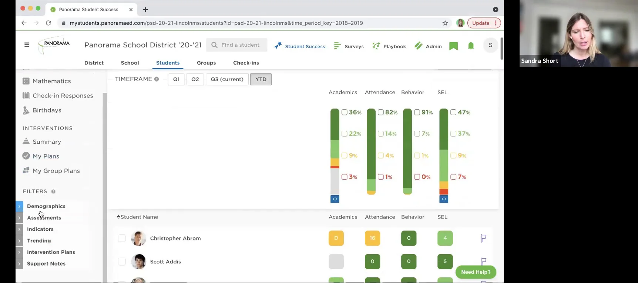This screenshot has height=283, width=638.
Task: Open Christopher Abrom's student profile
Action: pyautogui.click(x=175, y=238)
